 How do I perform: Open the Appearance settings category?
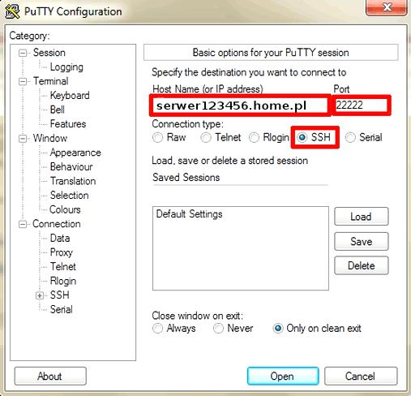pyautogui.click(x=75, y=153)
